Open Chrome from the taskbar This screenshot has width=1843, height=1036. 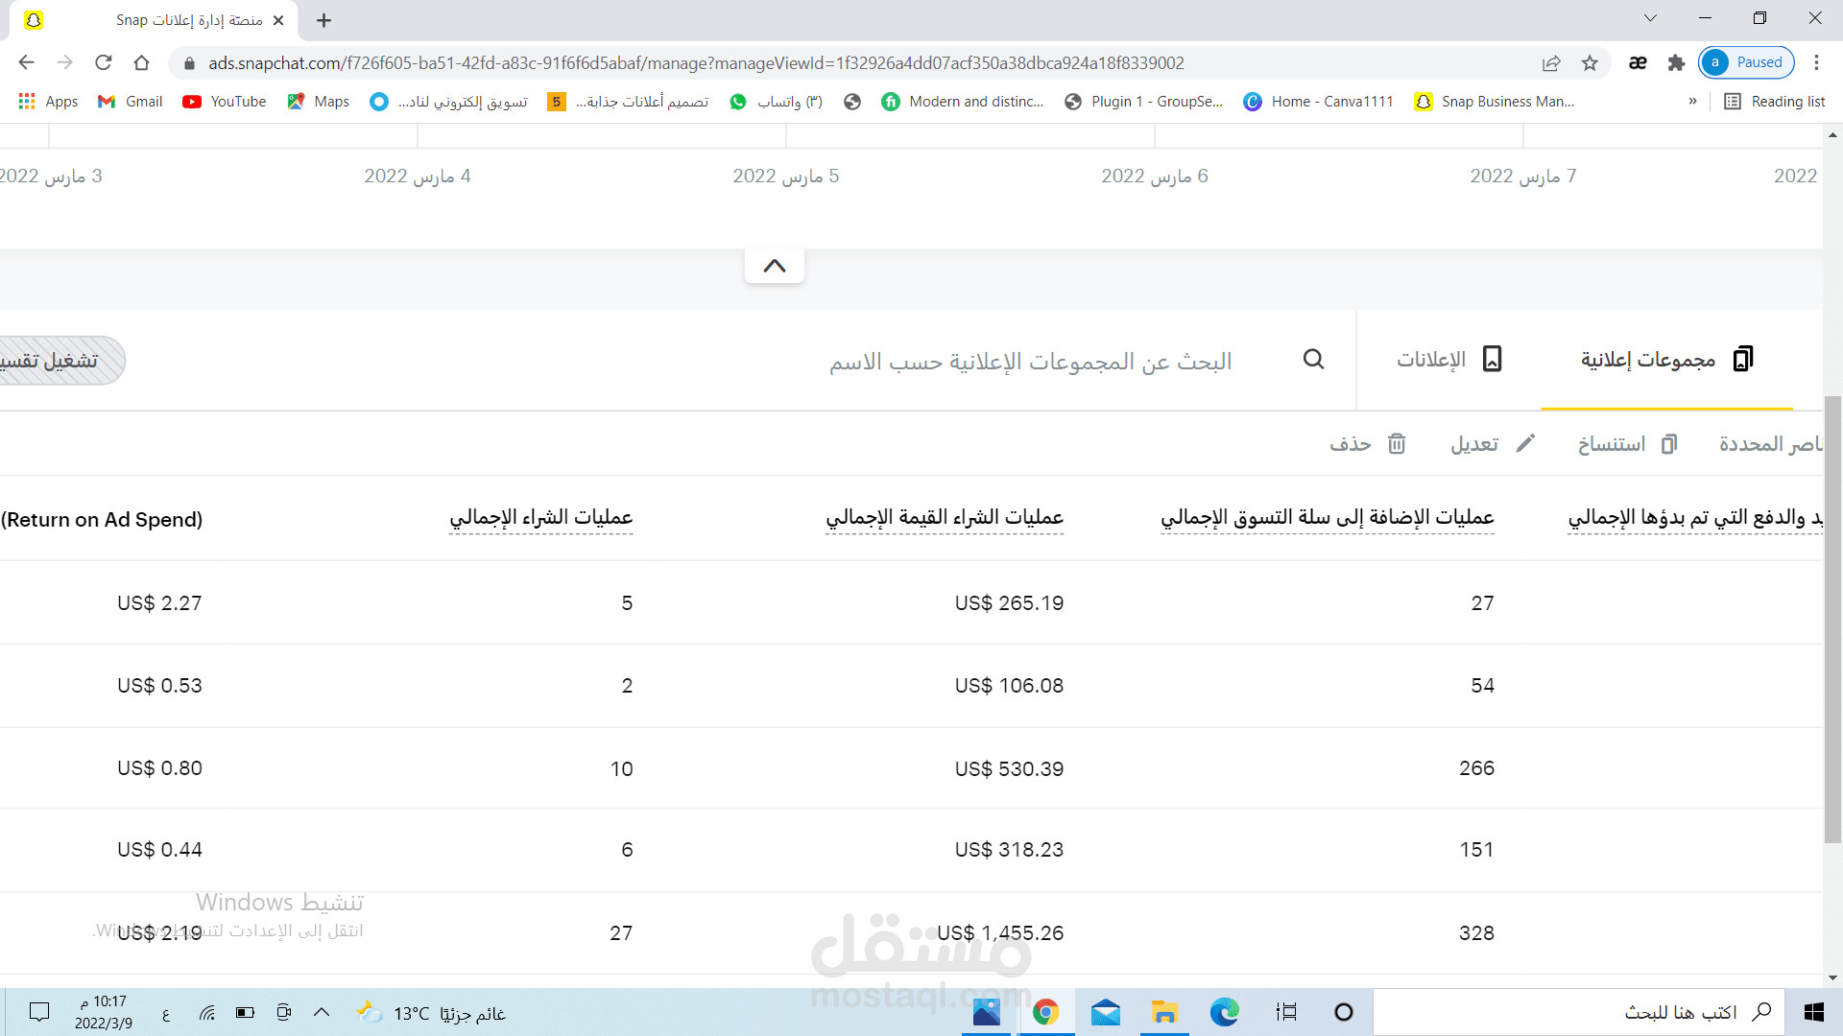[x=1046, y=1012]
